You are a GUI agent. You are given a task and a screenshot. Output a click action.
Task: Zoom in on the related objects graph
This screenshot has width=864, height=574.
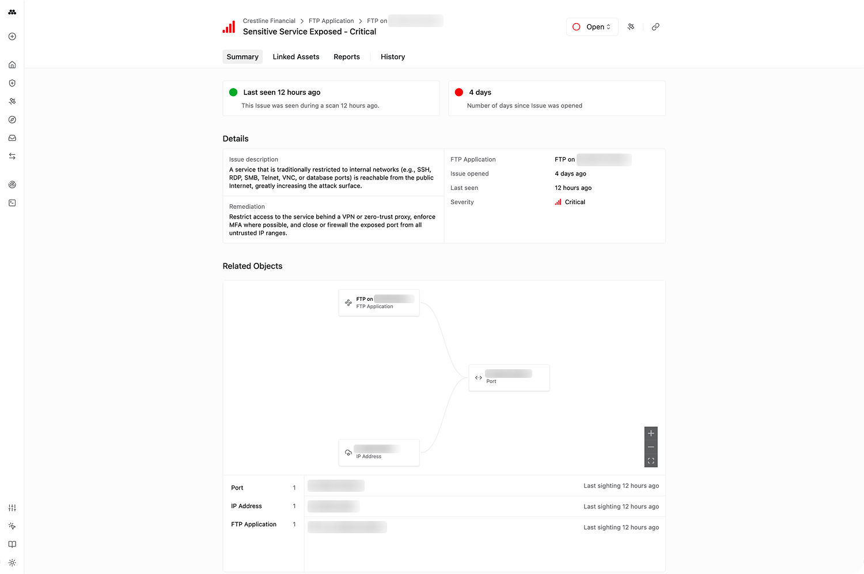point(651,433)
